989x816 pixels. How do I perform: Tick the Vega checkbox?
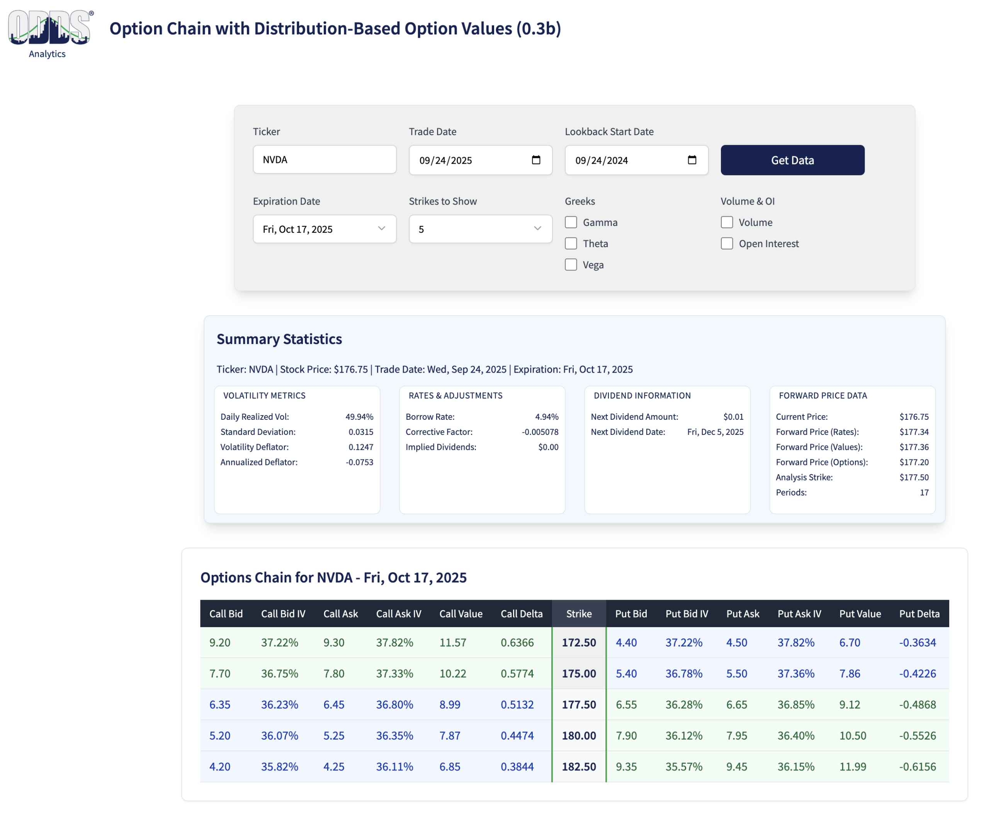pos(571,264)
